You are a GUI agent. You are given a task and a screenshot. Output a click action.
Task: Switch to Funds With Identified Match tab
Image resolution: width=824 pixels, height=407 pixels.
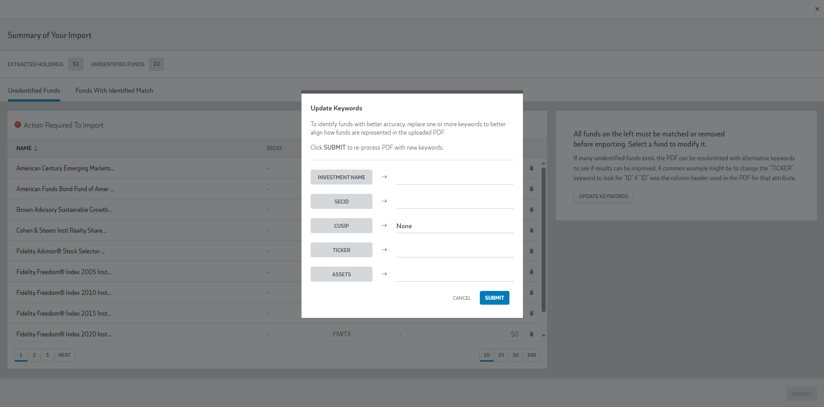click(x=114, y=90)
